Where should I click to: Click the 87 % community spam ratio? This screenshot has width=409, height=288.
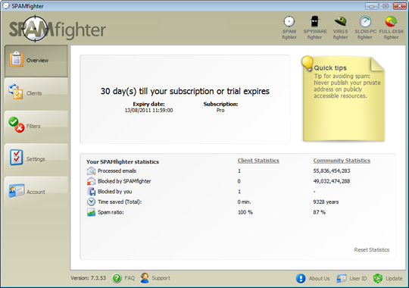[x=320, y=212]
